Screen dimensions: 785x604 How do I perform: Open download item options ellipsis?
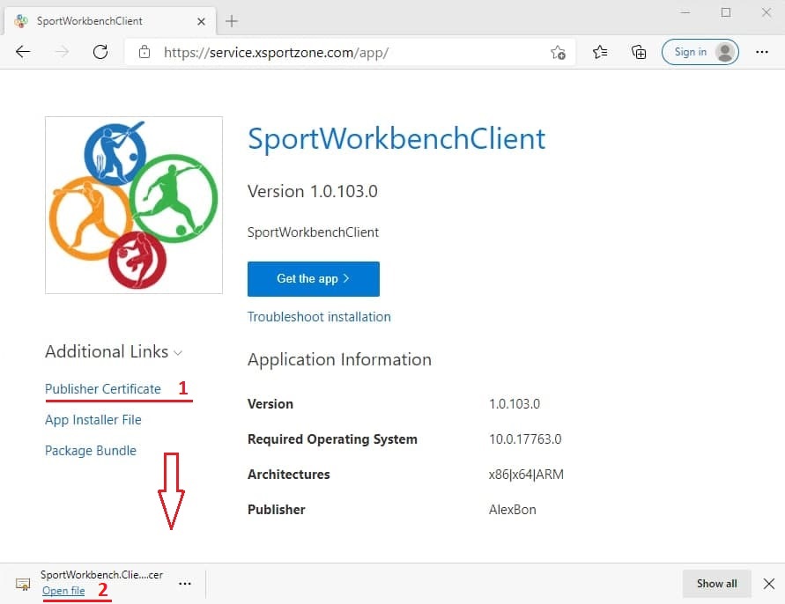pyautogui.click(x=184, y=583)
